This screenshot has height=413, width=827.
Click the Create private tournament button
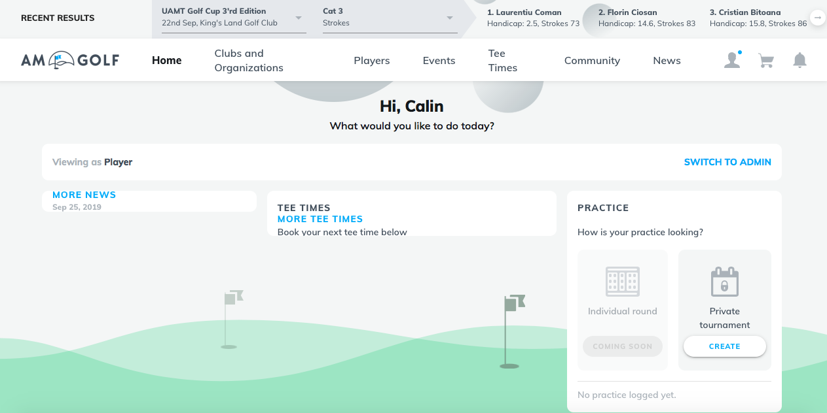coord(725,346)
